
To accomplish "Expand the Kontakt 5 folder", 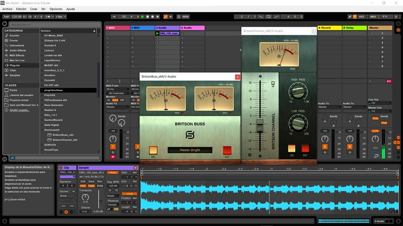I will pyautogui.click(x=42, y=46).
